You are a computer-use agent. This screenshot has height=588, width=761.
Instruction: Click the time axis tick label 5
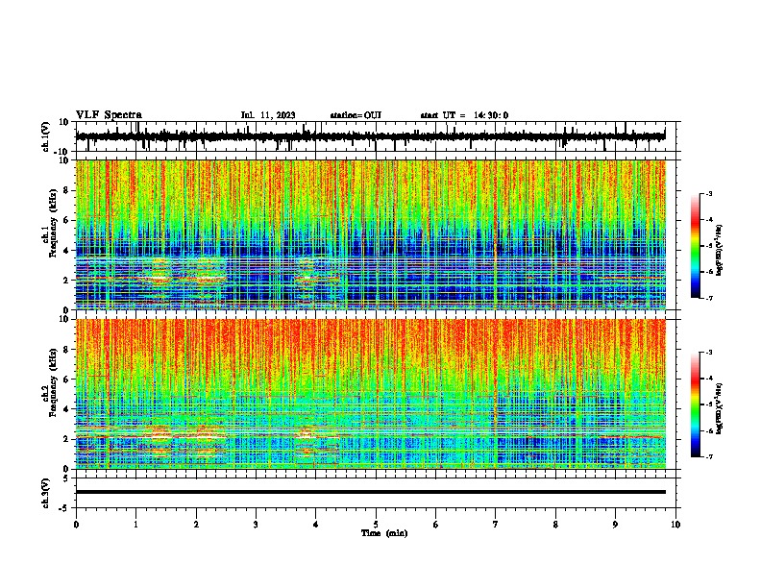coord(376,525)
